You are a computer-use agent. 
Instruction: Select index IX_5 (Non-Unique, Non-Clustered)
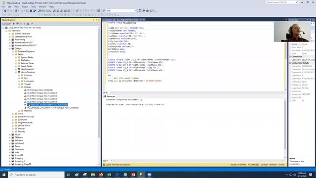click(x=42, y=102)
